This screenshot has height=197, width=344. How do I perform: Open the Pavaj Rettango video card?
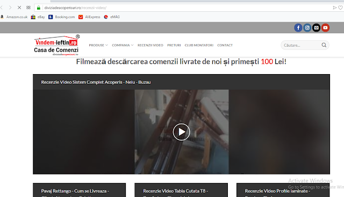(x=79, y=190)
